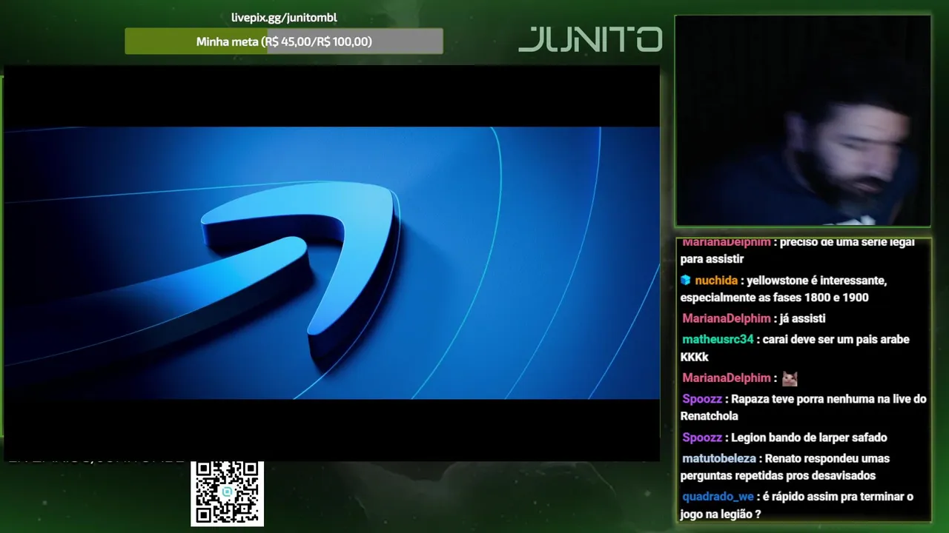Click Spoozz username on the Renatchola message

(x=702, y=399)
